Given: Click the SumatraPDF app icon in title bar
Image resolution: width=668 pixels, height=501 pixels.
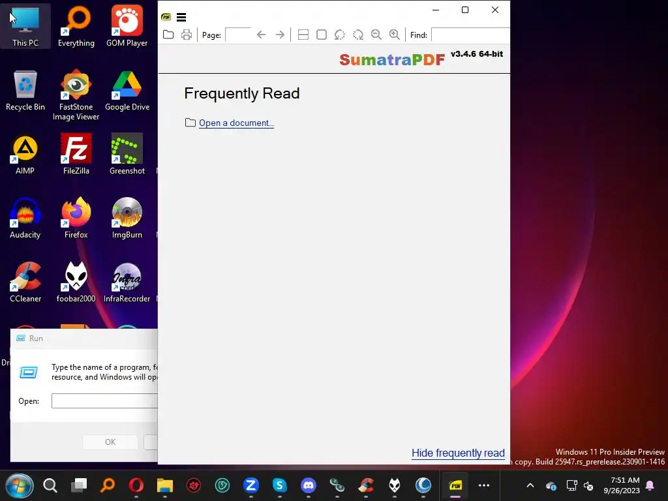Looking at the screenshot, I should click(x=166, y=17).
